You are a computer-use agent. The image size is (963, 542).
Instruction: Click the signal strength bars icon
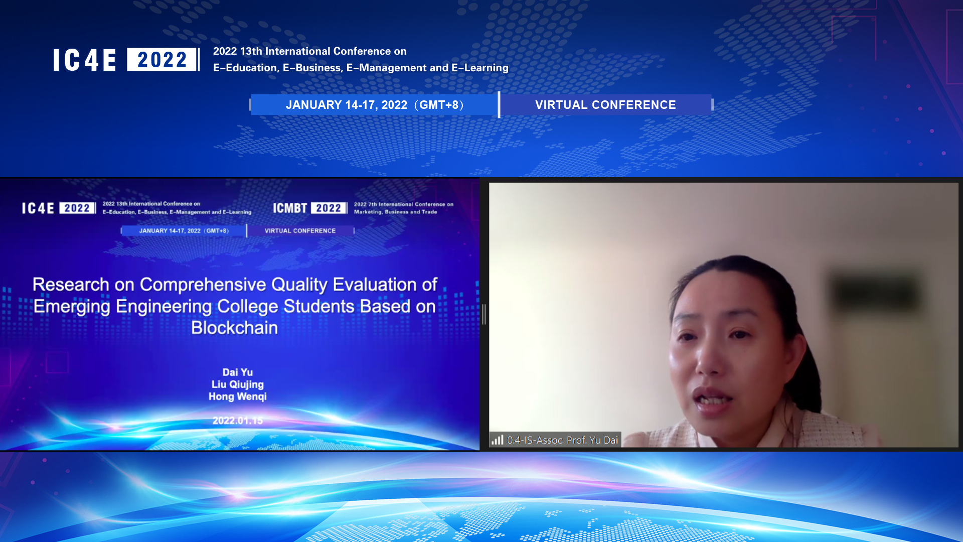pyautogui.click(x=497, y=440)
